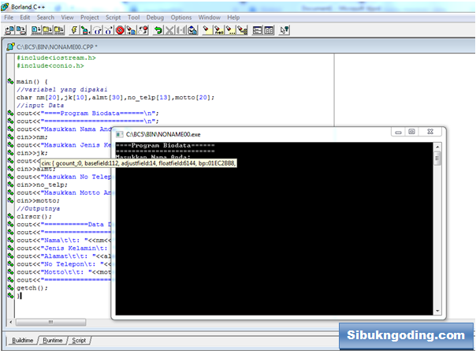Open the Debug menu
Viewport: 476px width, 351px height.
(155, 17)
